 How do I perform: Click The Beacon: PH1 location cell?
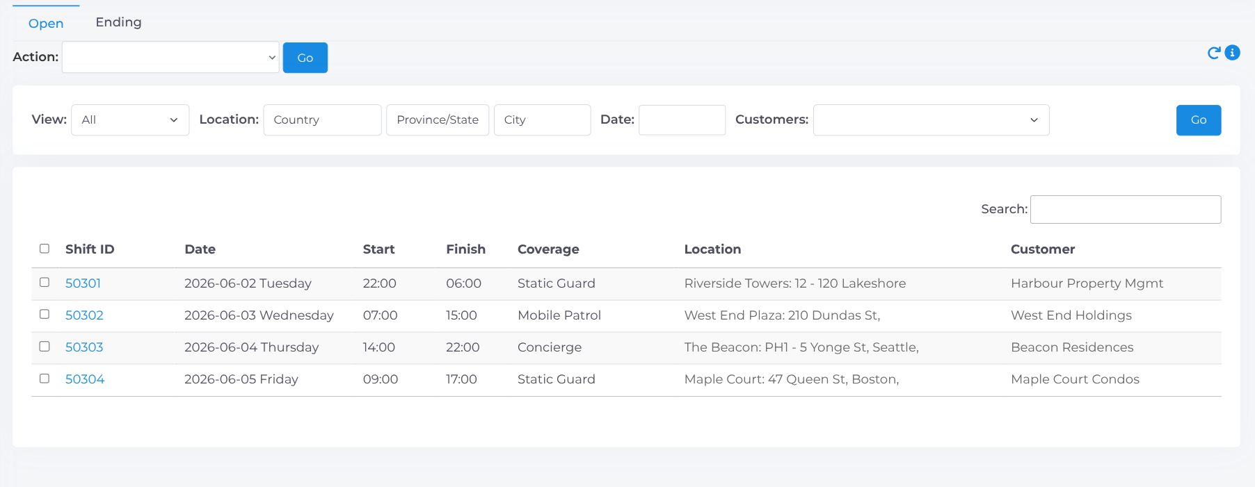(x=801, y=347)
